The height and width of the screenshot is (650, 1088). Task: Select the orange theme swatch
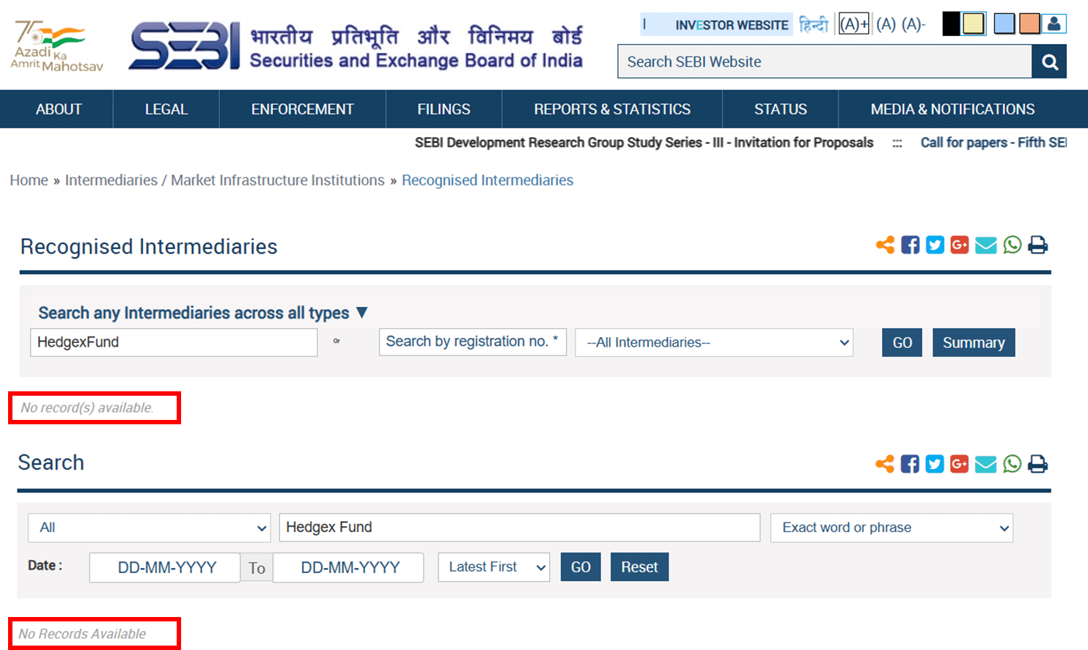pyautogui.click(x=1029, y=23)
